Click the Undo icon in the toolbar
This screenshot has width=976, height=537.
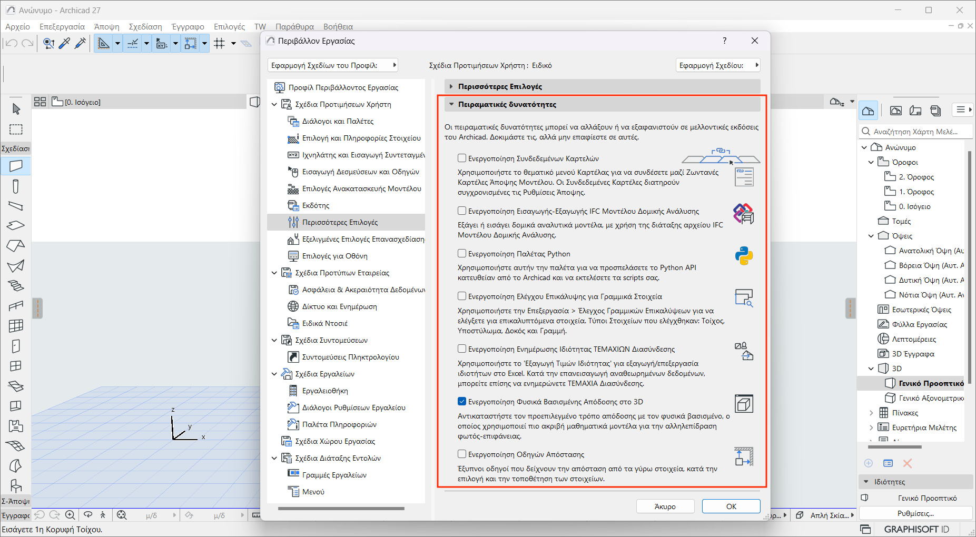click(12, 44)
